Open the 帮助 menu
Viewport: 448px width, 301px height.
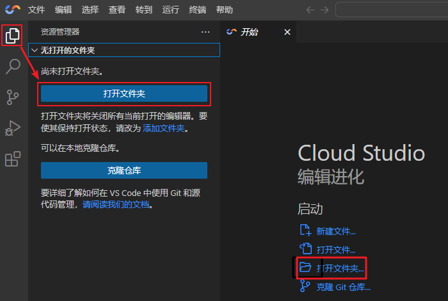224,10
